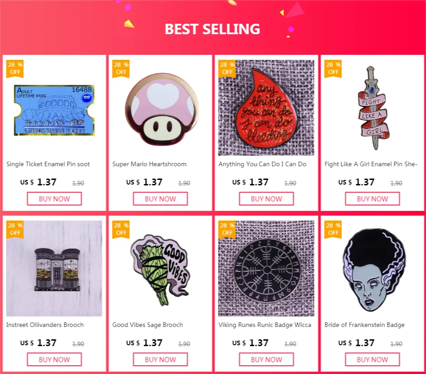Open the Catbus Single Ticket pin image
This screenshot has height=374, width=426.
(x=54, y=108)
